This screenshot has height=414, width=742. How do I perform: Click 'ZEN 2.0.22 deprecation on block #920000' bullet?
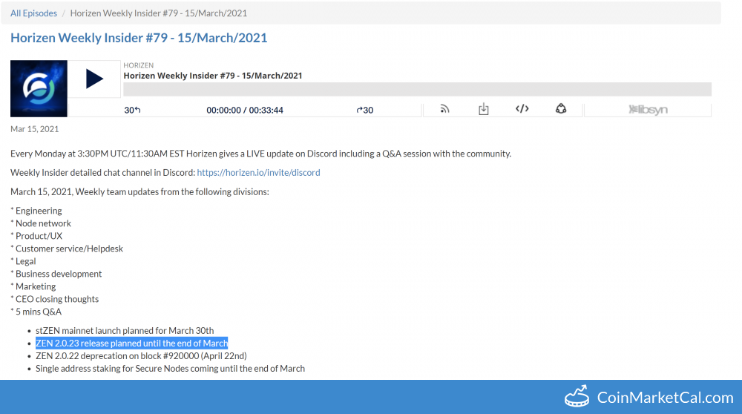(x=141, y=356)
